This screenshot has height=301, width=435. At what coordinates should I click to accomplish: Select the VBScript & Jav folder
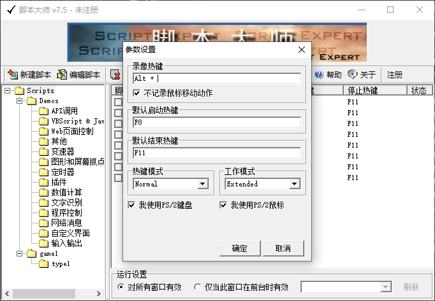pos(71,122)
